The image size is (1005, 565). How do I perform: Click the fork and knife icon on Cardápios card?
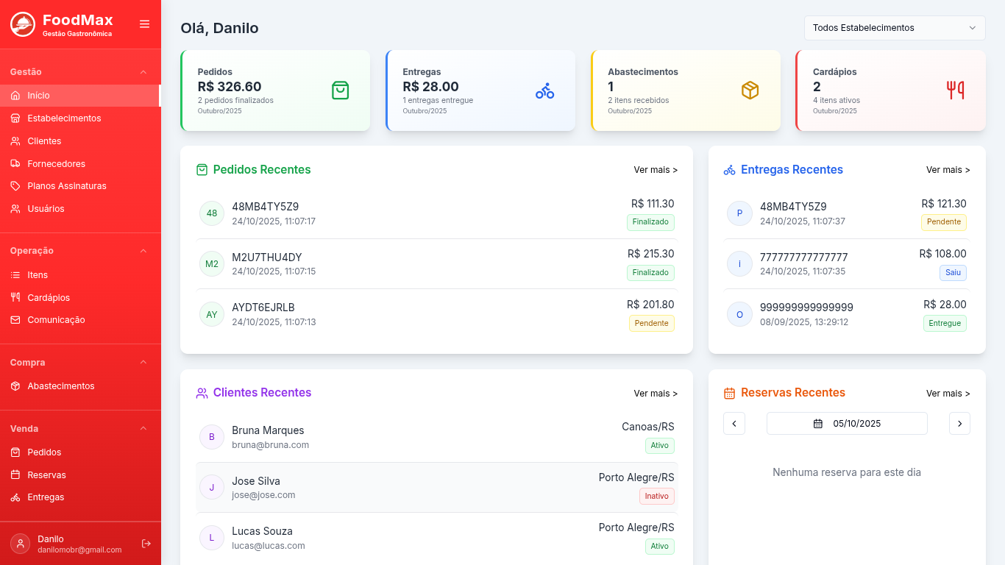click(x=955, y=90)
